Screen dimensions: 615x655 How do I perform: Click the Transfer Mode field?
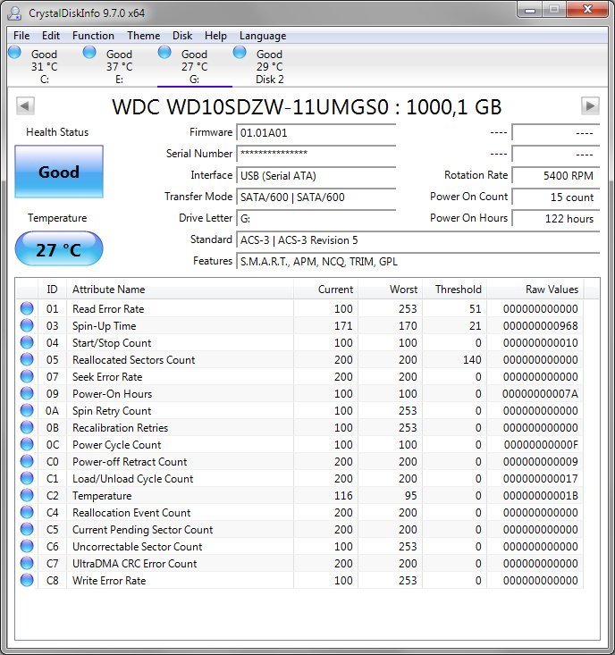(316, 197)
